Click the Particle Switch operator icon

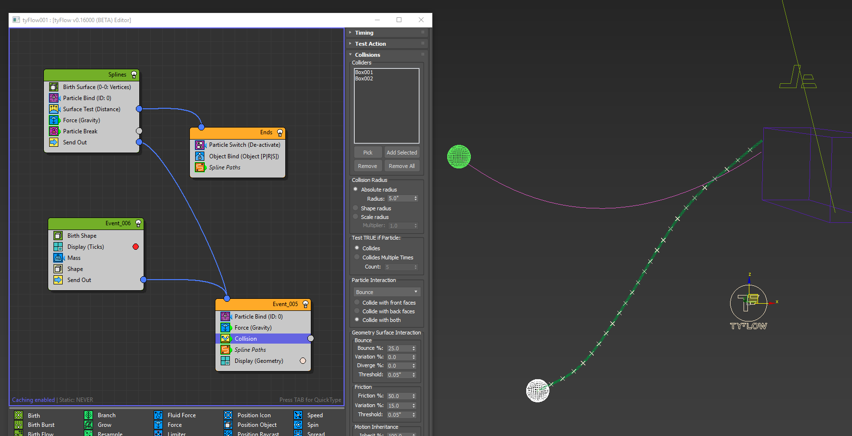tap(200, 145)
